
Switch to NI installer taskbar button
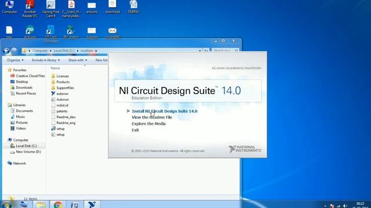[92, 205]
